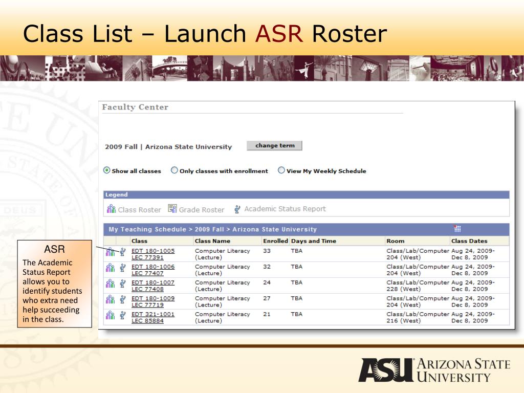
Task: Click the Class Roster legend icon
Action: coord(111,209)
